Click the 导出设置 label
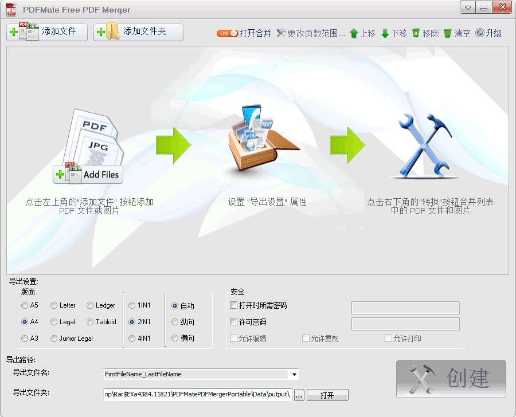 (x=24, y=281)
